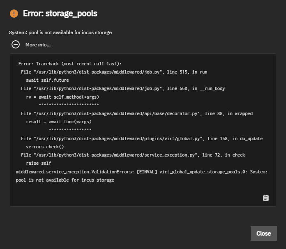Copy the traceback using the clipboard icon
This screenshot has width=286, height=249.
266,198
